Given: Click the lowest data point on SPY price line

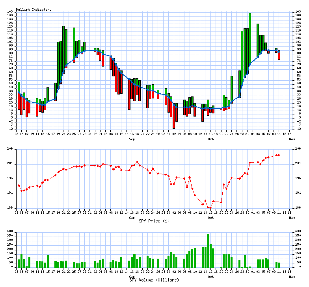Looking at the screenshot, I should pyautogui.click(x=210, y=207).
